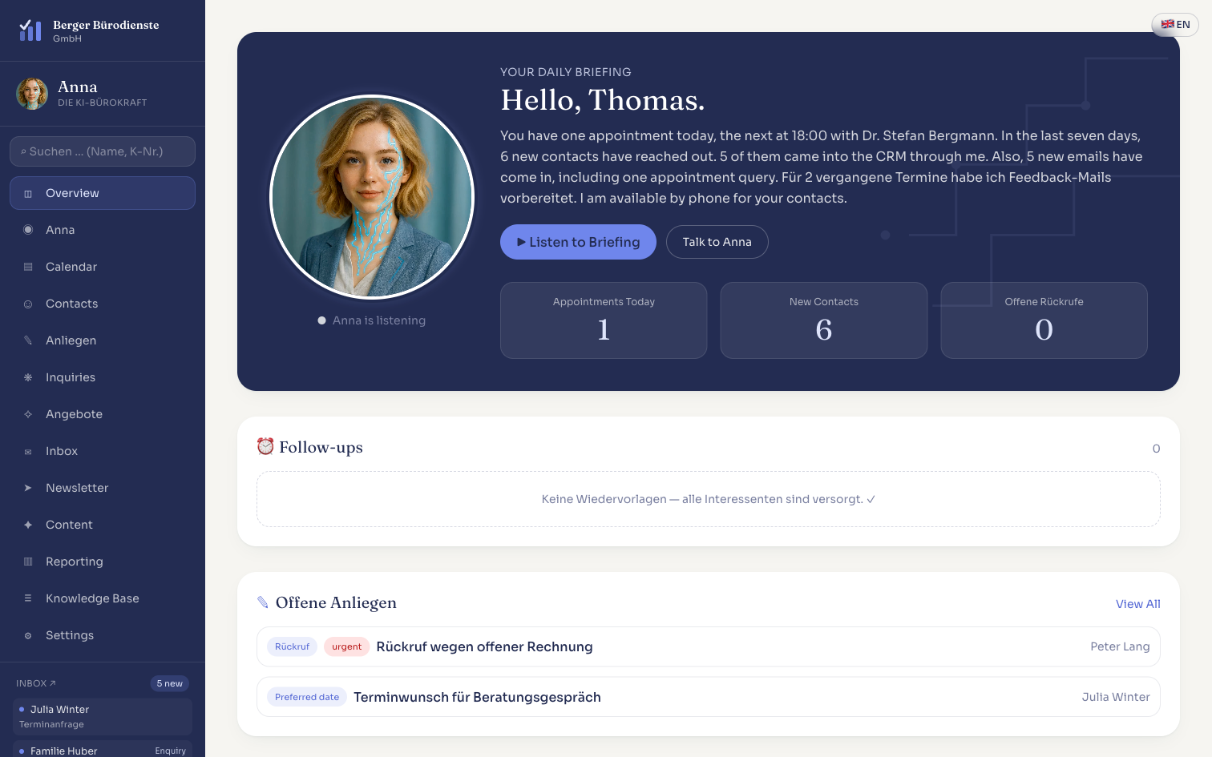Click the Inquiries sidebar icon
Screen dimensions: 1212x757
point(28,377)
